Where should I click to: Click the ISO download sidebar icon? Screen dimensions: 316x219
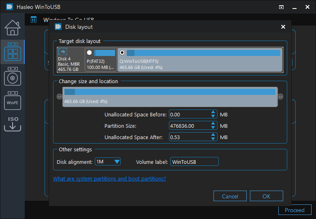pyautogui.click(x=12, y=124)
